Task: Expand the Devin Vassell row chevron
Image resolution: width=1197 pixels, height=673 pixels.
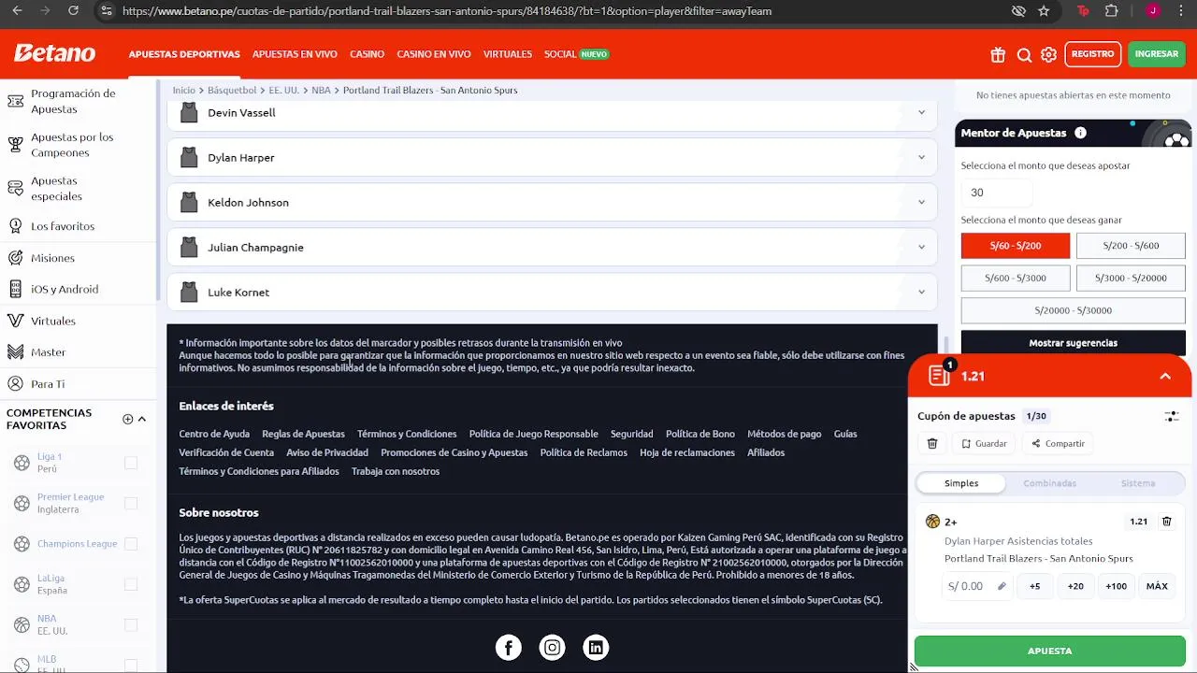Action: coord(921,112)
